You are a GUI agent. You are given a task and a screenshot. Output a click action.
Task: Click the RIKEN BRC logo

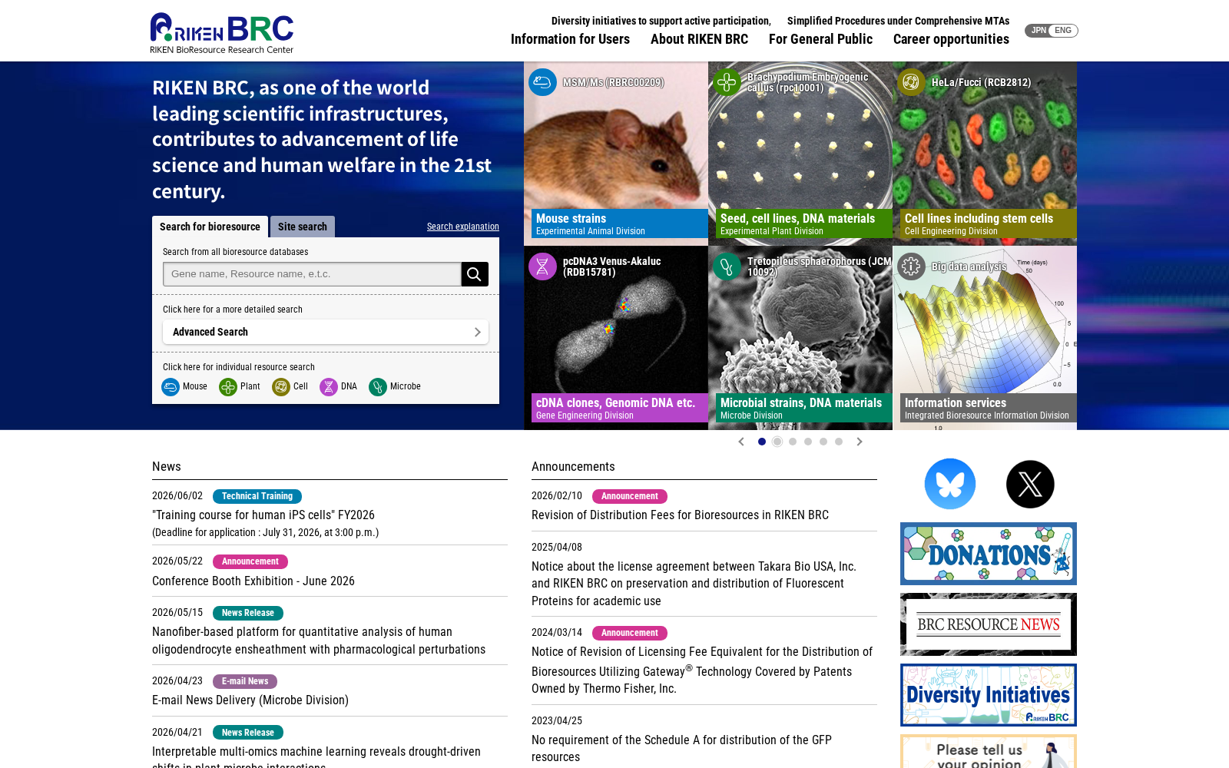[221, 33]
